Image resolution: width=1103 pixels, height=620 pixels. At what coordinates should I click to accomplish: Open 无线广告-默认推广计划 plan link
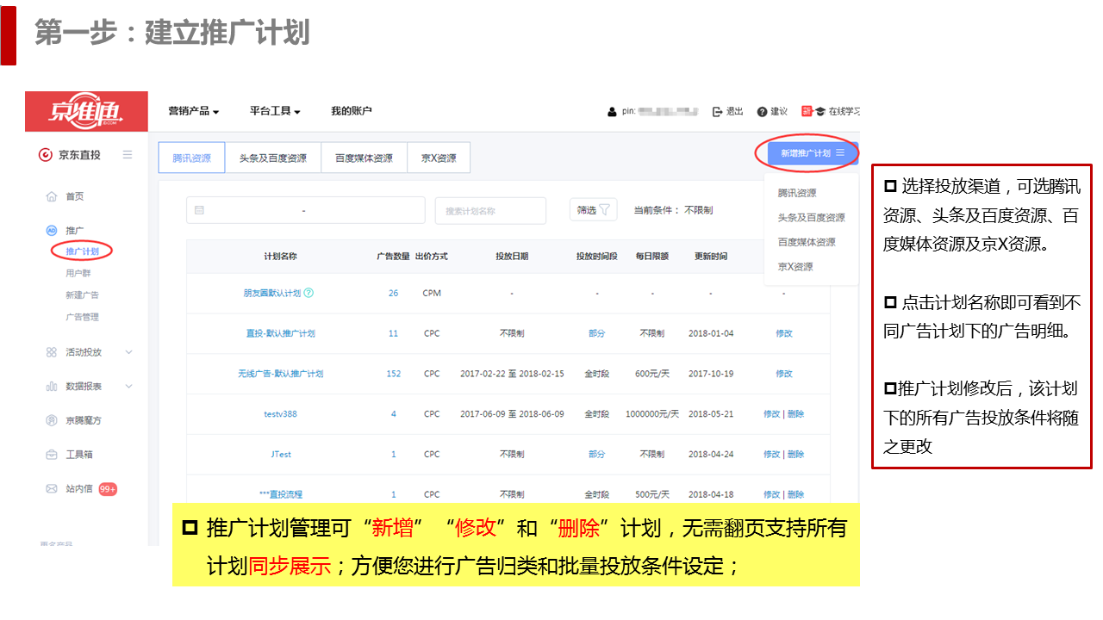[281, 374]
